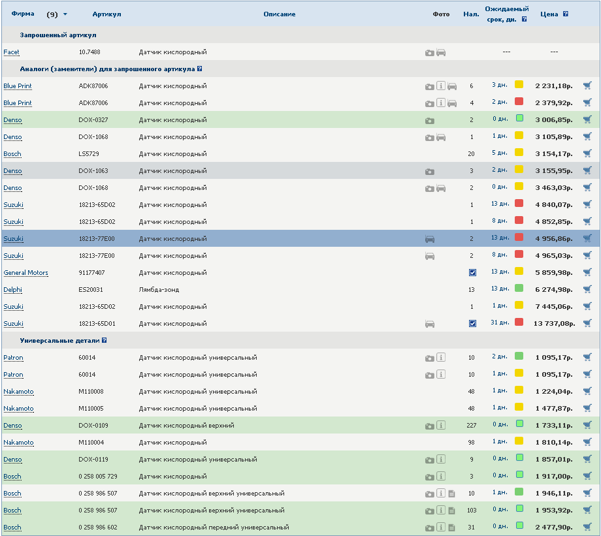Click help icon next to Цена header
This screenshot has height=536, width=601.
coord(565,14)
